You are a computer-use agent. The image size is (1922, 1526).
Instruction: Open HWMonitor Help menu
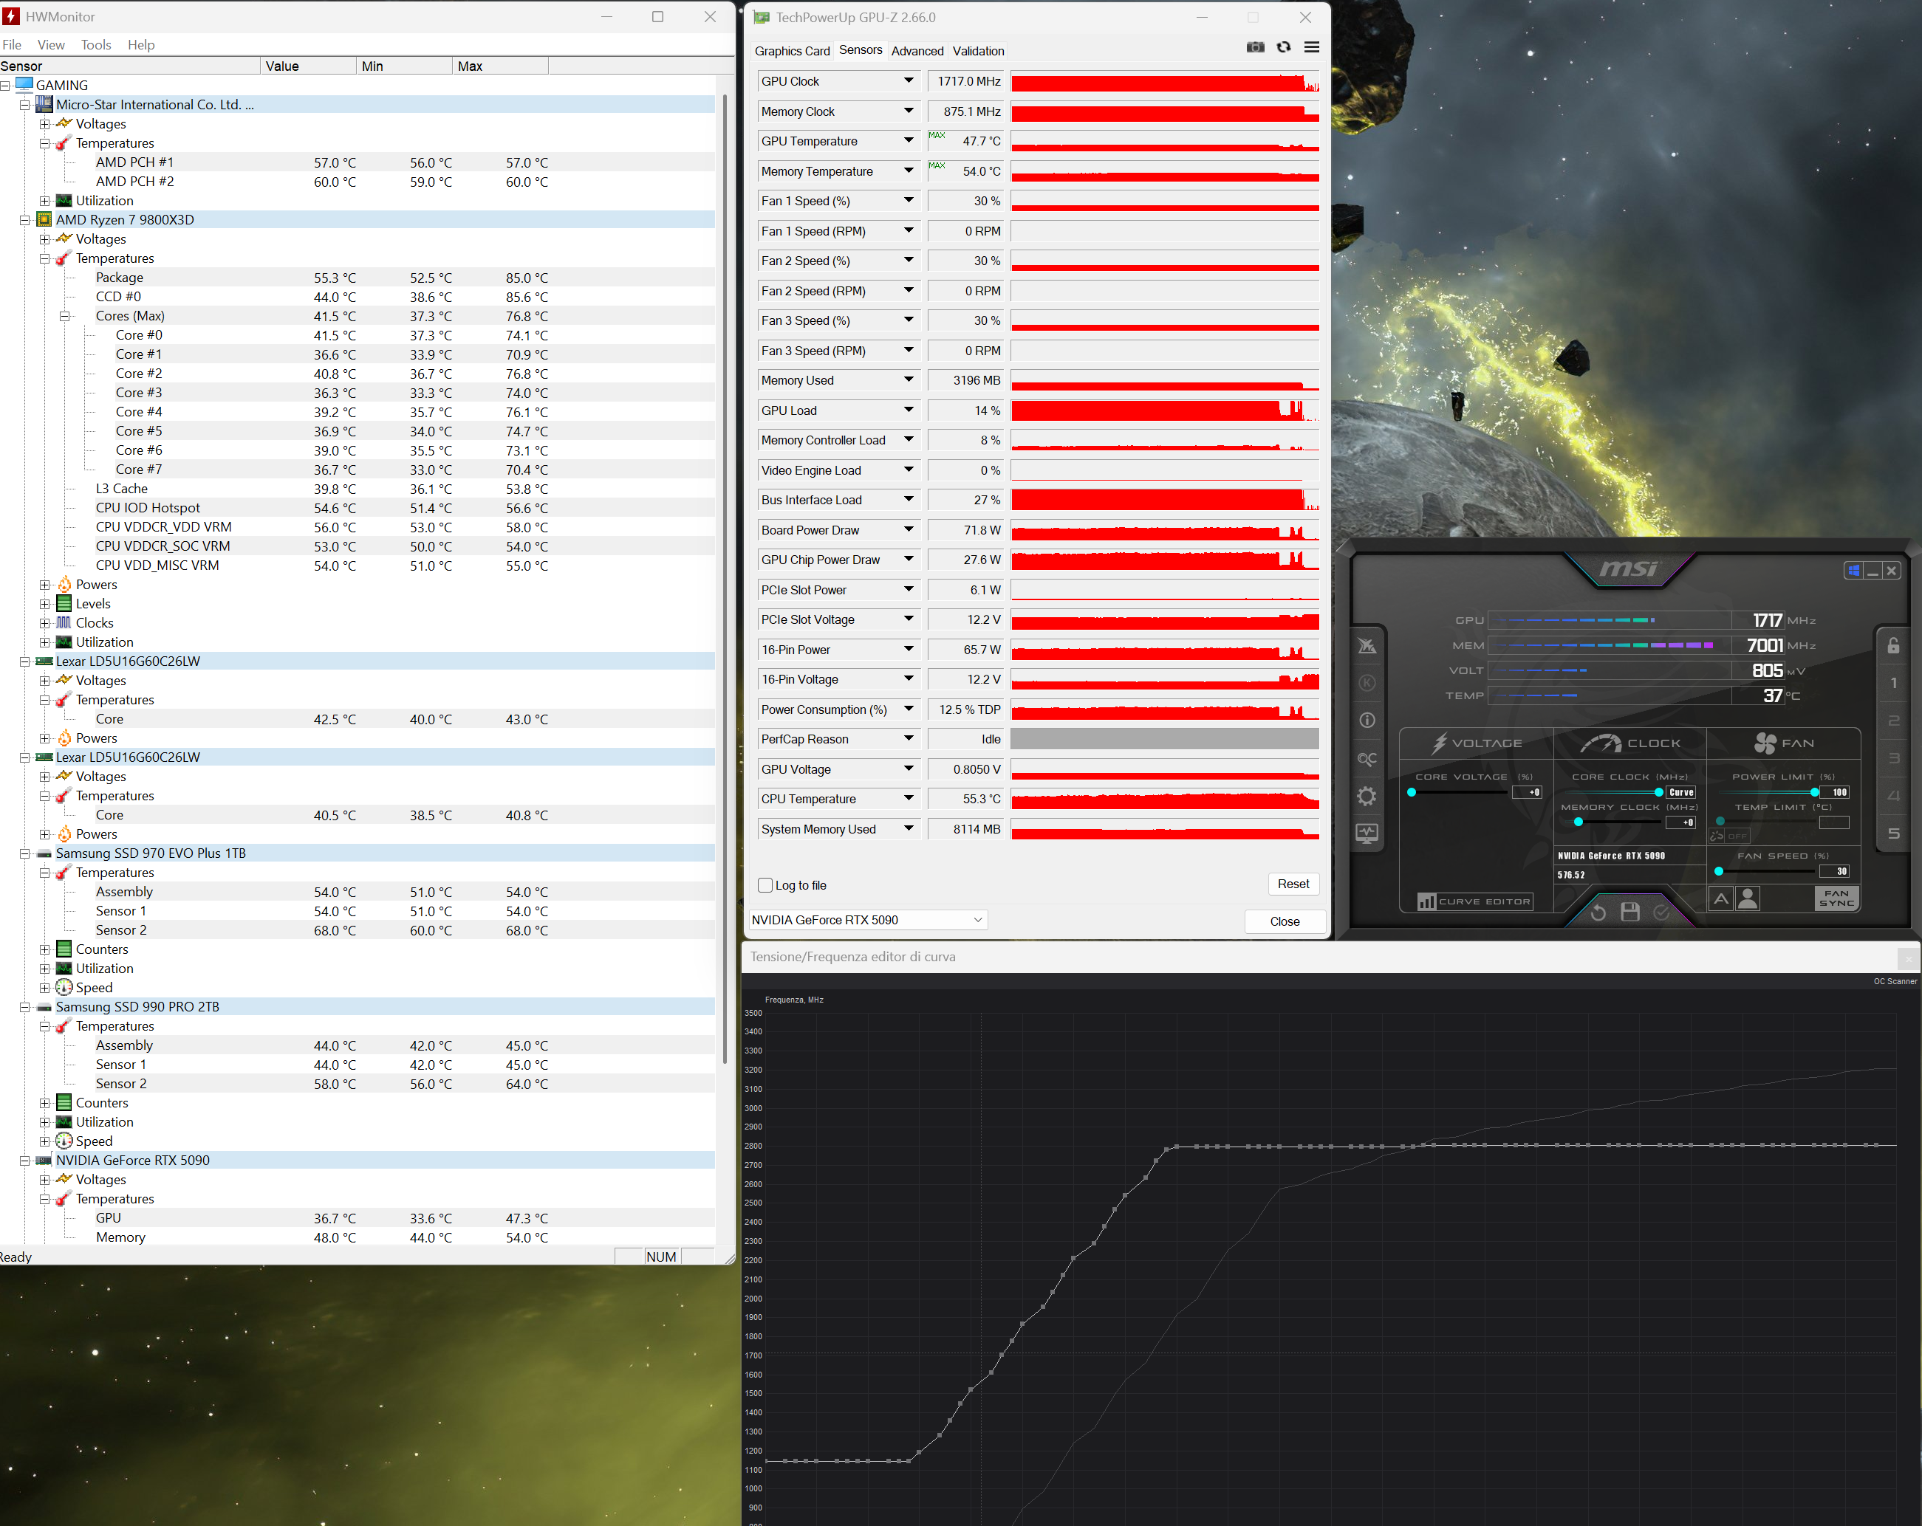141,44
